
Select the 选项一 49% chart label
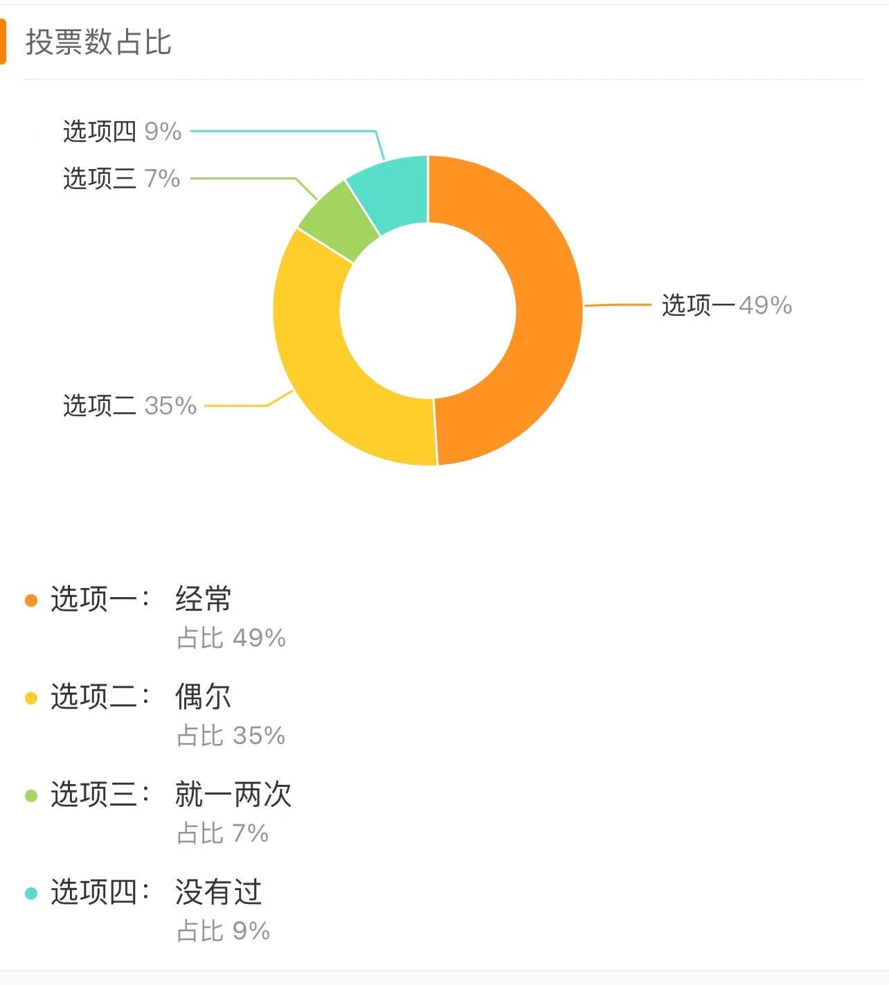pyautogui.click(x=726, y=305)
